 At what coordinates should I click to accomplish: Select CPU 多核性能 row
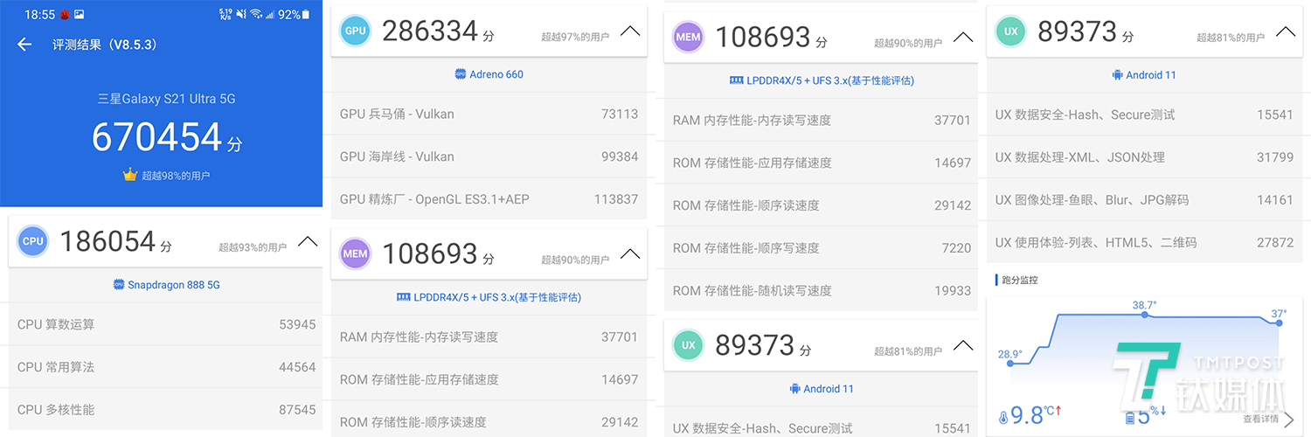click(x=166, y=410)
